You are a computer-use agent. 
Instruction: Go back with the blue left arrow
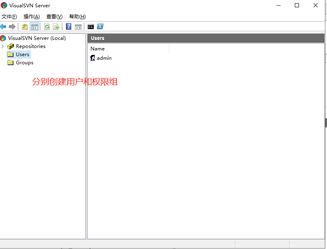(3, 27)
